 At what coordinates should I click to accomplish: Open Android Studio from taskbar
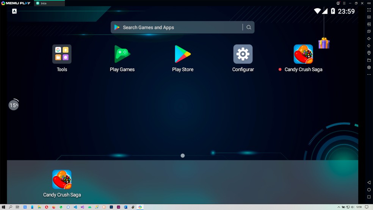point(90,207)
